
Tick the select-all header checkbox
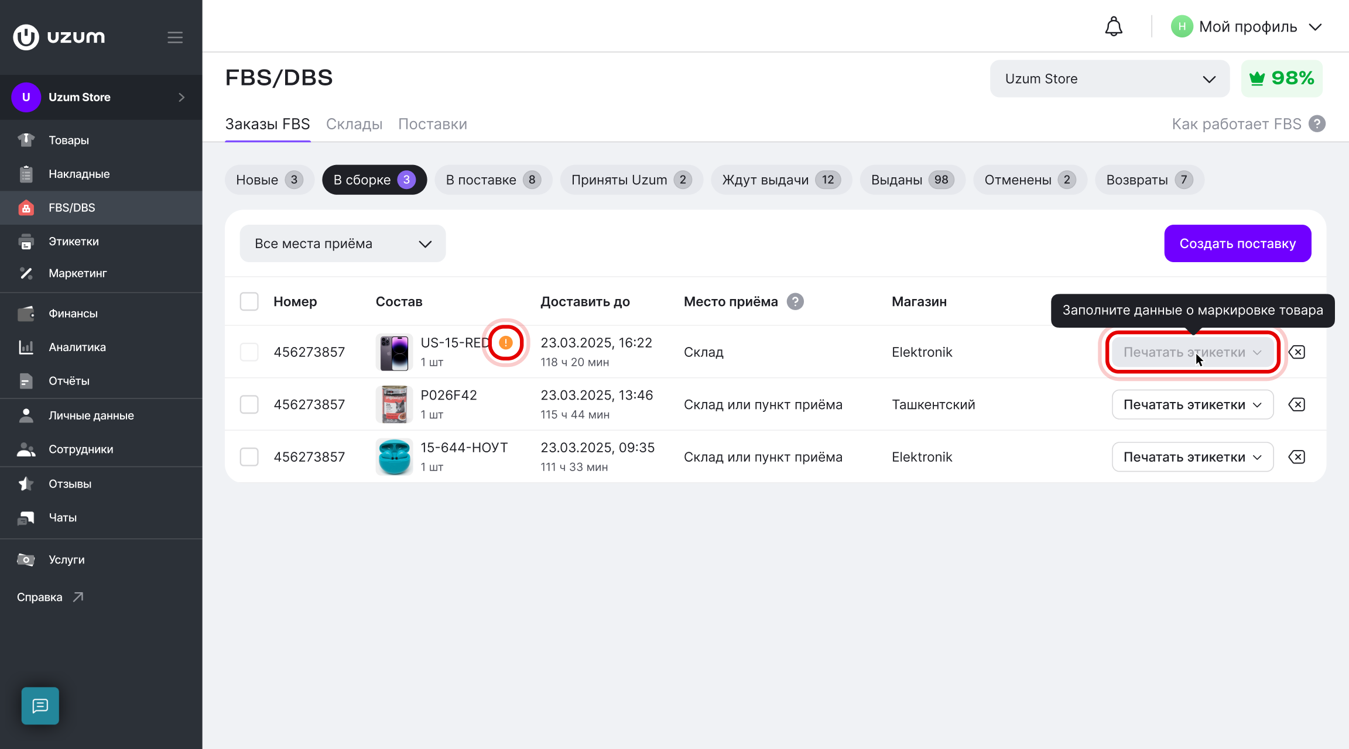pos(249,301)
